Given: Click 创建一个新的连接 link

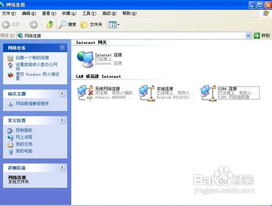Looking at the screenshot, I should pos(32,58).
